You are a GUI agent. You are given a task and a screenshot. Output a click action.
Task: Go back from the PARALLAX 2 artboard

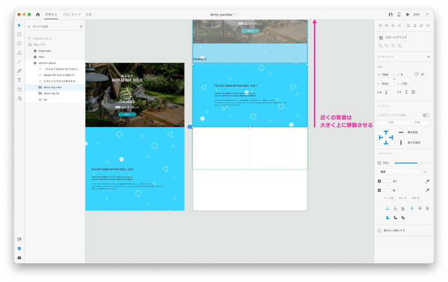click(x=29, y=39)
